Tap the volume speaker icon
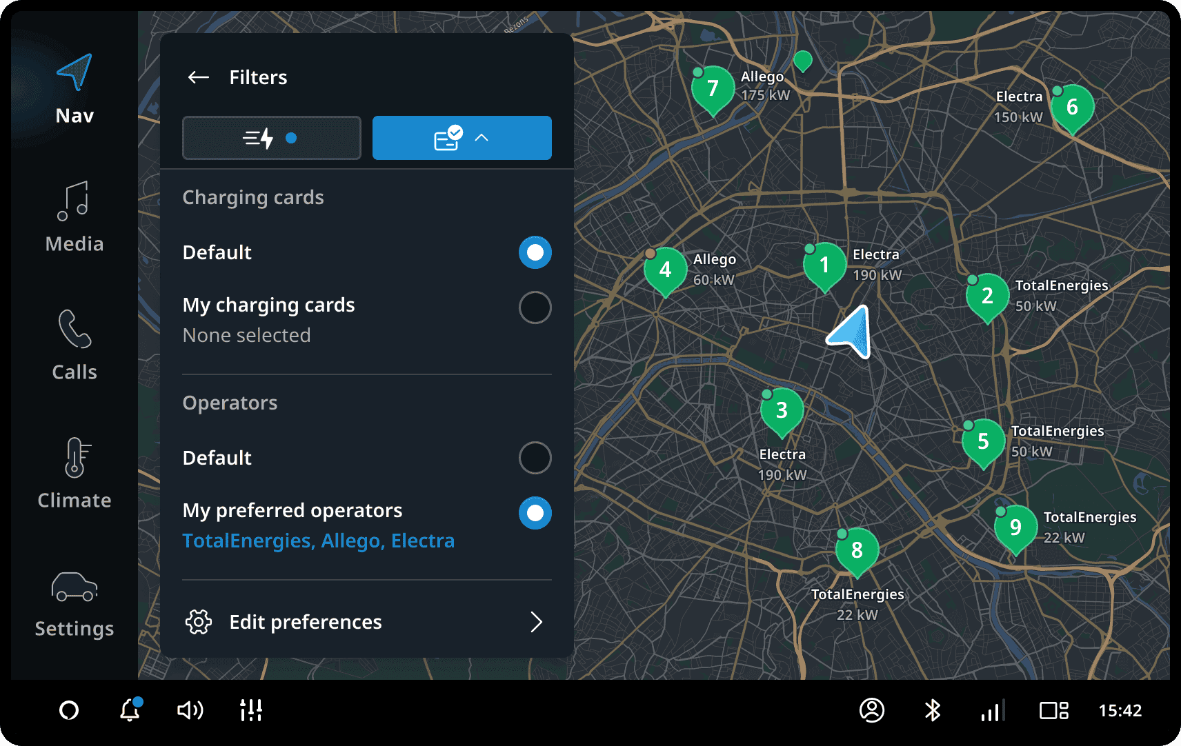This screenshot has width=1181, height=746. pyautogui.click(x=190, y=710)
